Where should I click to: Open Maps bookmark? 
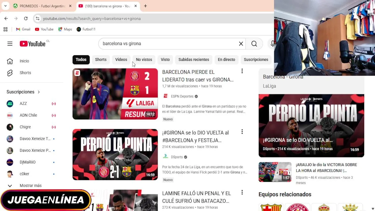tap(65, 29)
